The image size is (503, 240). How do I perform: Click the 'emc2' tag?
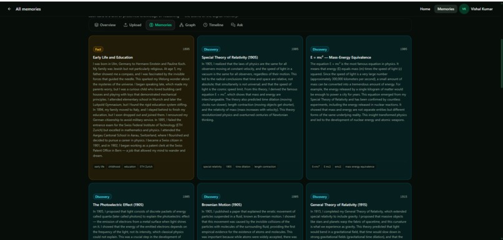(x=338, y=166)
